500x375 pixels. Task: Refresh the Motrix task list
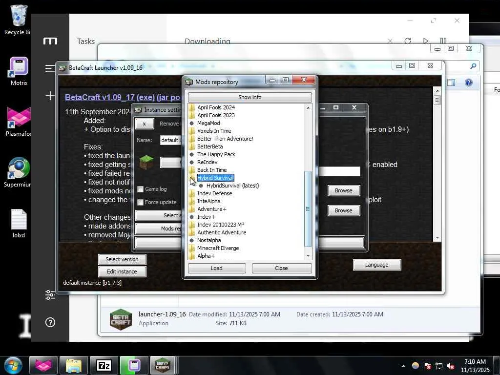(x=408, y=41)
